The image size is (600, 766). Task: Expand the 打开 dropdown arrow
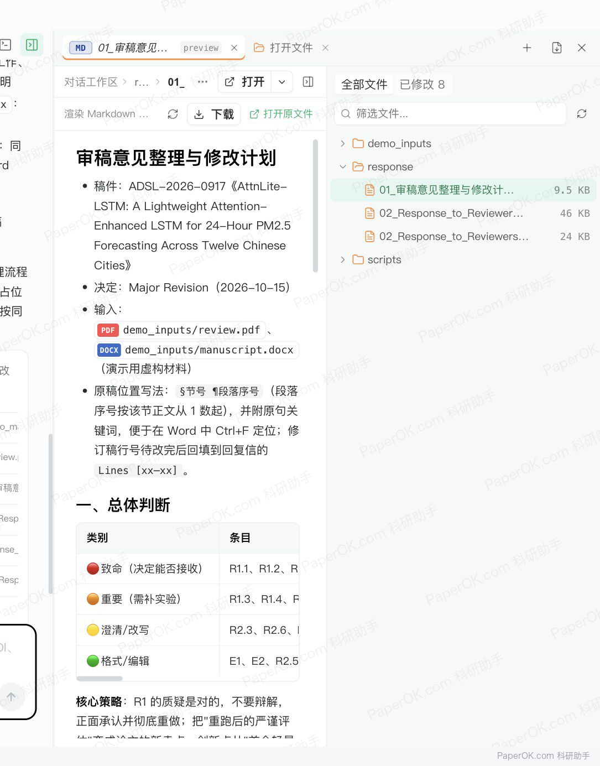pos(282,82)
